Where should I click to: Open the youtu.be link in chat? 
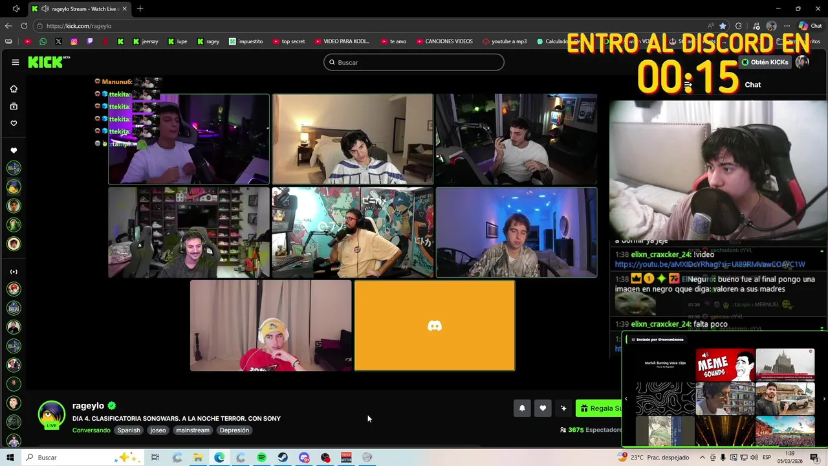pyautogui.click(x=710, y=264)
